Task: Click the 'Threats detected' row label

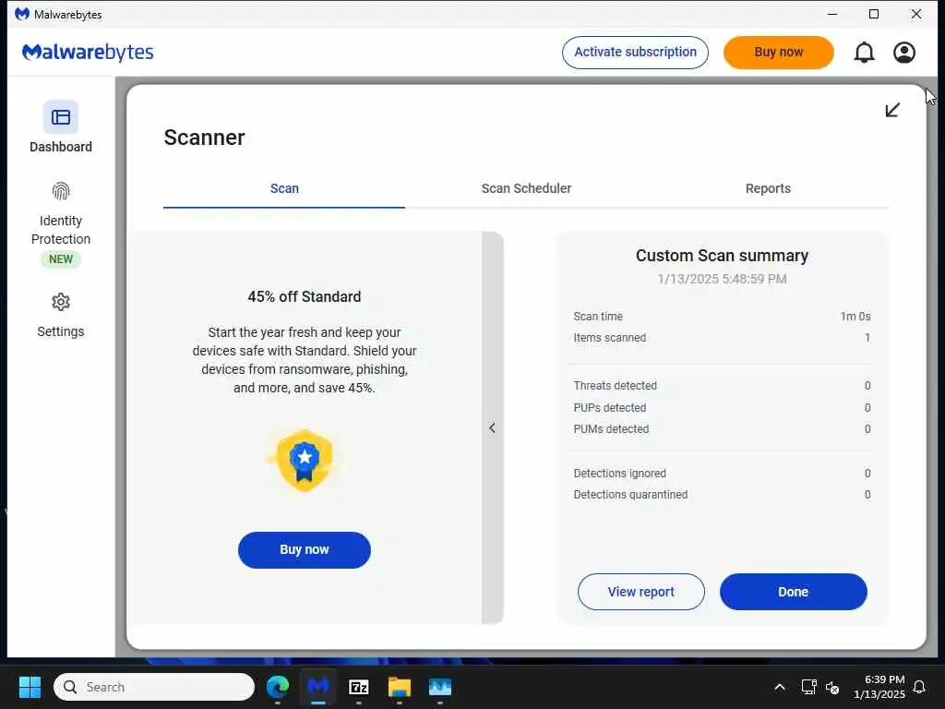Action: tap(615, 386)
